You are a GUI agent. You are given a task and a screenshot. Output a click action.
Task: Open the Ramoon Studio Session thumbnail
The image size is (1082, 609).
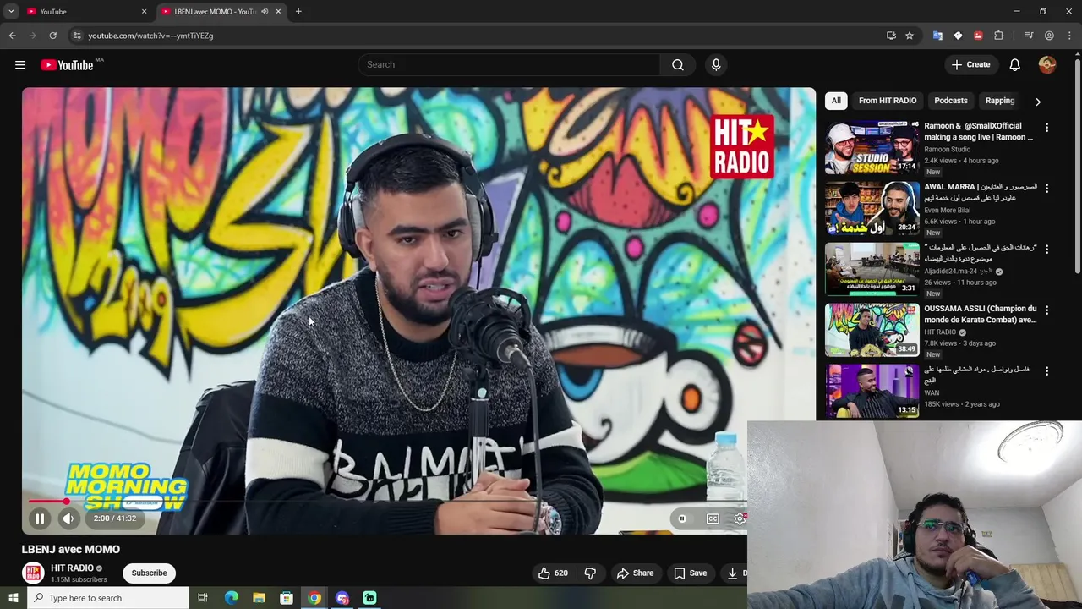[872, 147]
